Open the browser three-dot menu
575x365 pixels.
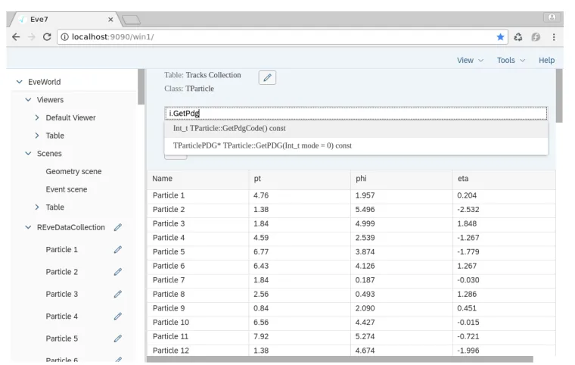click(554, 36)
